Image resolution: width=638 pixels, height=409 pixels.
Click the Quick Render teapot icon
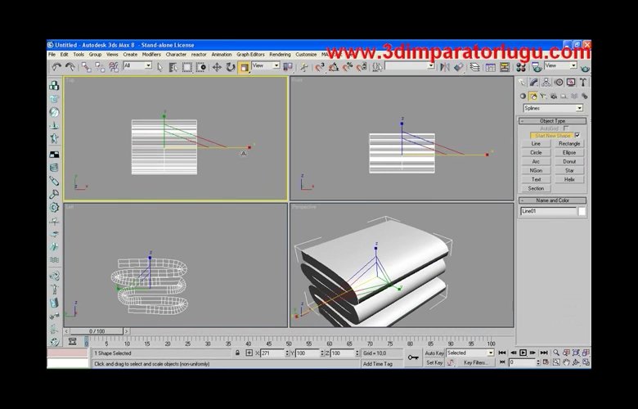coord(585,68)
